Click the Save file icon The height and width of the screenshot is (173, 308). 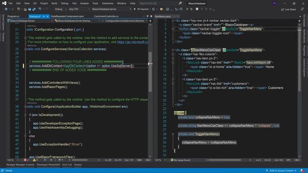coord(29,9)
